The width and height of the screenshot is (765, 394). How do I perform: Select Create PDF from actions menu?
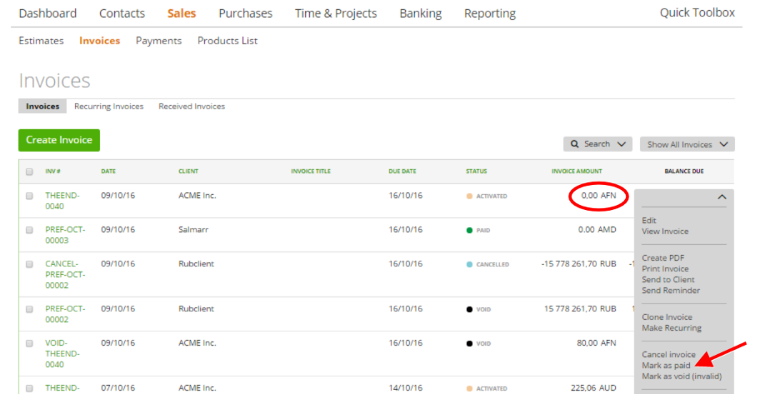(x=663, y=258)
